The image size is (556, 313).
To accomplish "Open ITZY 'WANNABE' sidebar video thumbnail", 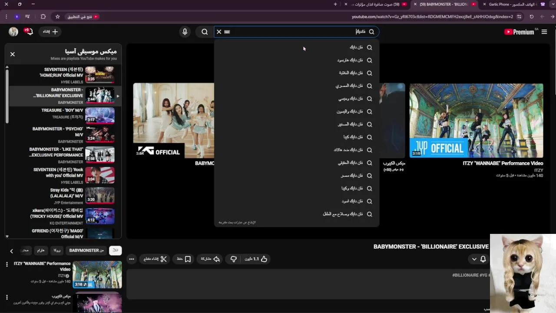I will click(97, 274).
